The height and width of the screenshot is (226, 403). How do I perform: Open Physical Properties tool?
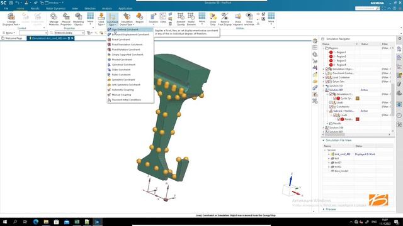[x=66, y=19]
